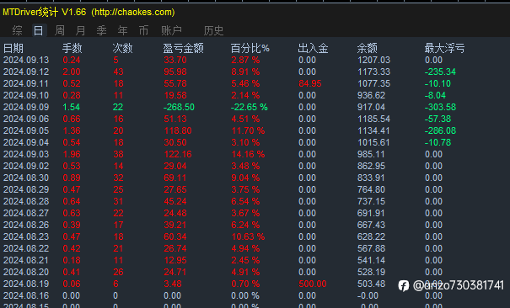Select the 2024.08.30 date cell
This screenshot has width=510, height=308.
point(26,178)
